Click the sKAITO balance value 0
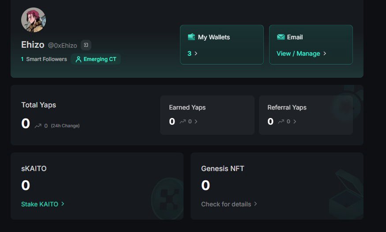The height and width of the screenshot is (232, 386). [x=26, y=185]
